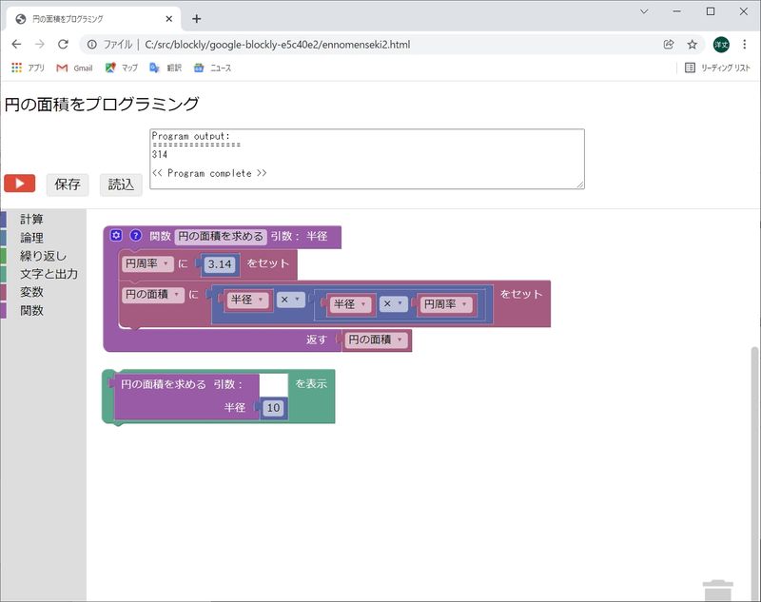
Task: Click the share page icon in address bar
Action: (669, 45)
